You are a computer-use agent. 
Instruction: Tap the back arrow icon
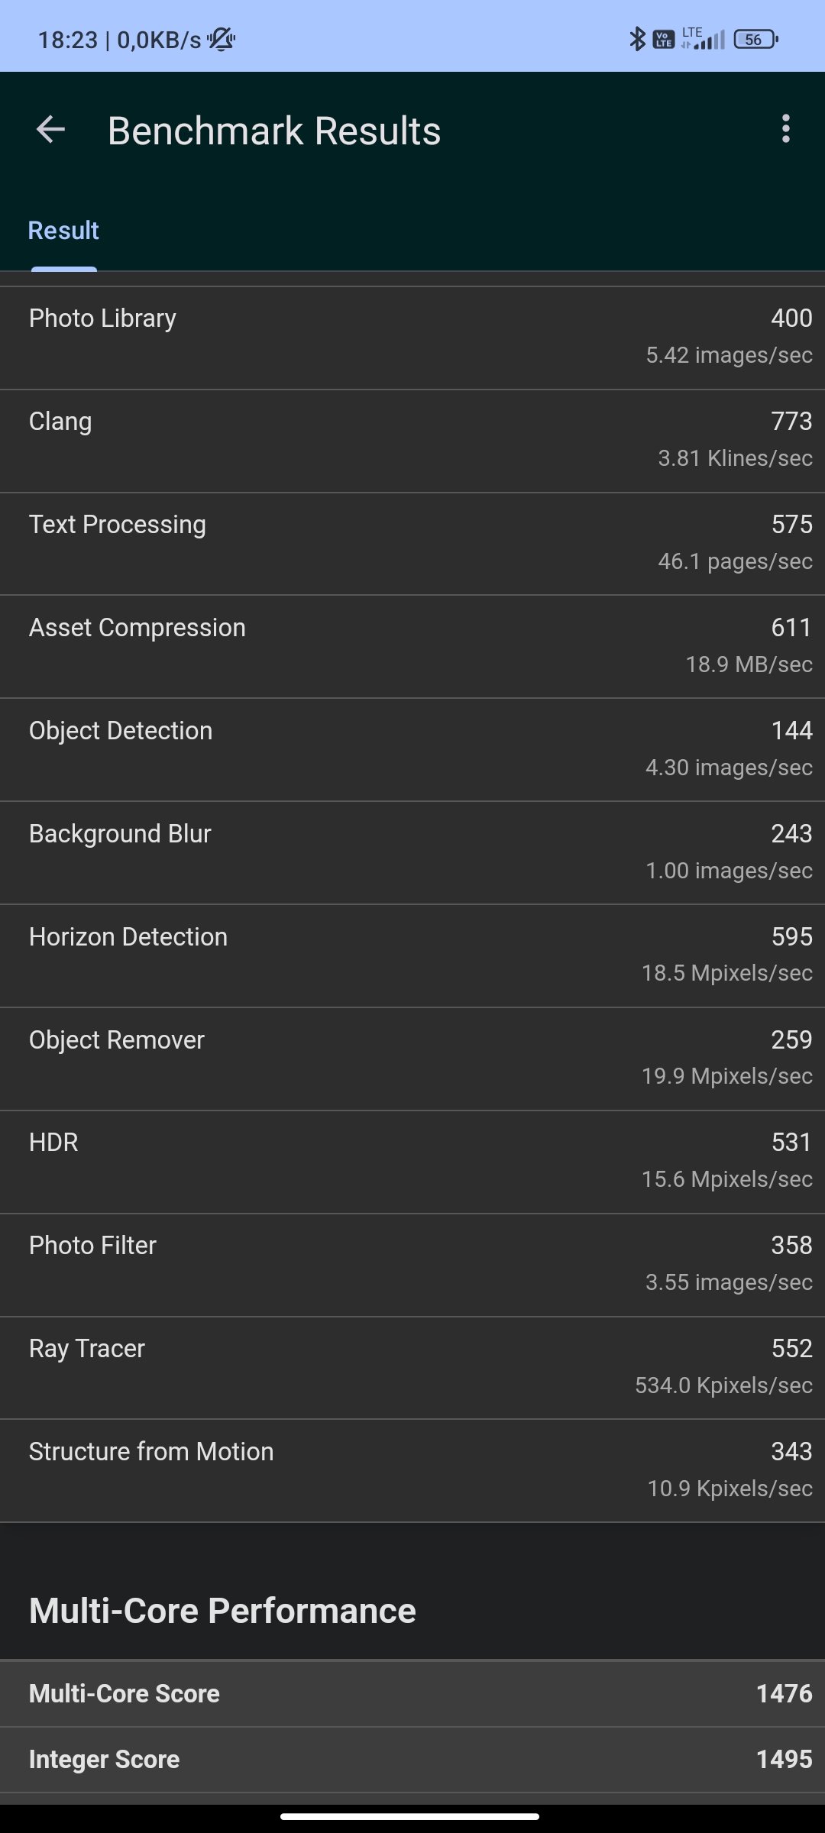(50, 129)
